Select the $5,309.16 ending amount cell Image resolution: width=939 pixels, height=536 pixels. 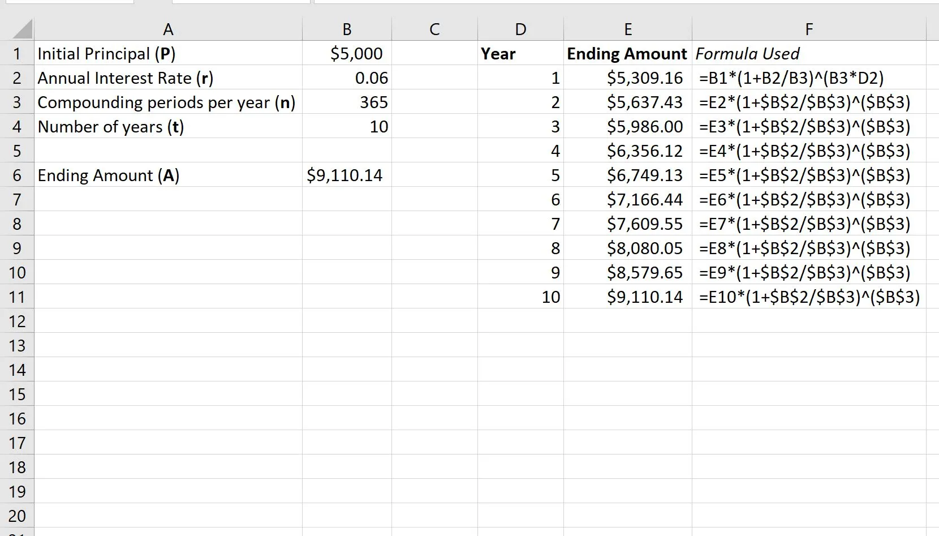628,78
